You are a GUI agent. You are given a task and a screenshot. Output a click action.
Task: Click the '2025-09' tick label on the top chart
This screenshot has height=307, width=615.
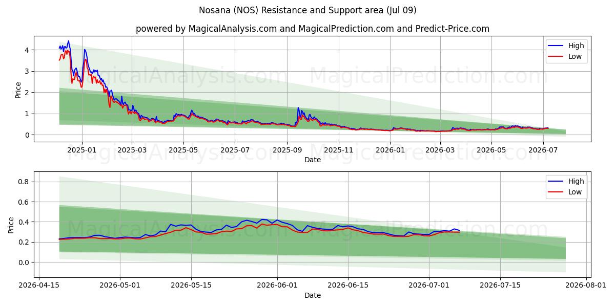pos(286,150)
